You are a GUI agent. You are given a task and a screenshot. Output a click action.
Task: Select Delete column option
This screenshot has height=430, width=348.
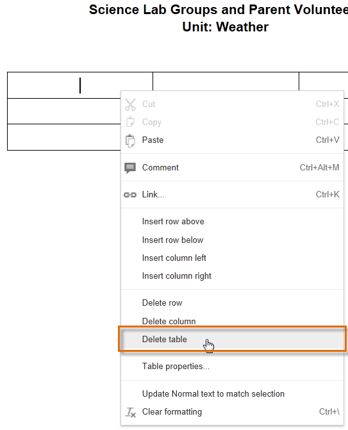pos(232,321)
